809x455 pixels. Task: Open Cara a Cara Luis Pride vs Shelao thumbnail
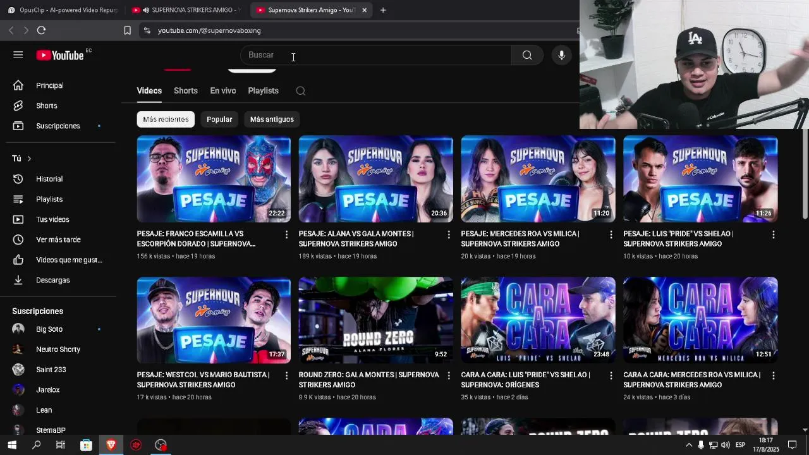538,320
